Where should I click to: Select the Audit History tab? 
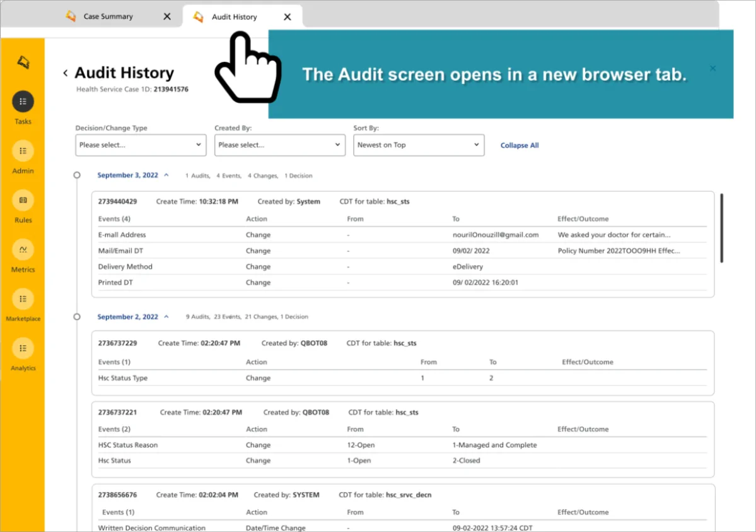(x=234, y=17)
